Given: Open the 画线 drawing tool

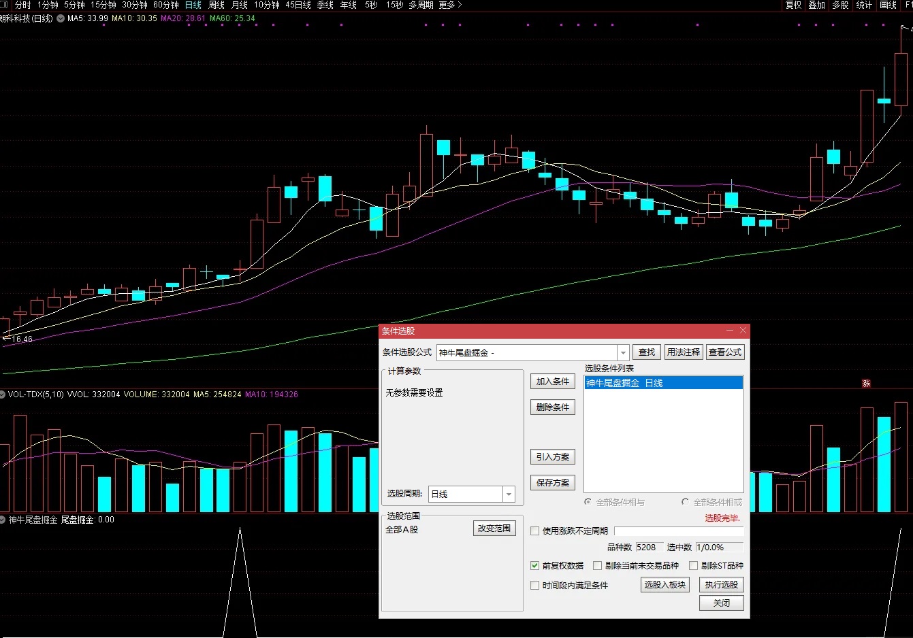Looking at the screenshot, I should tap(888, 5).
